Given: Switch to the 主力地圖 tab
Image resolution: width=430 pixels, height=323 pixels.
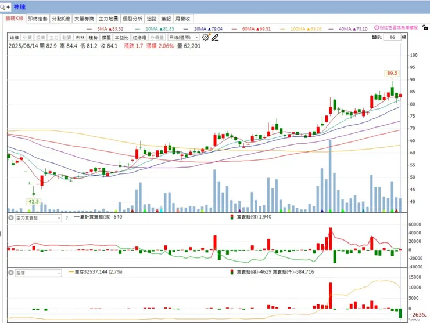Looking at the screenshot, I should [x=108, y=19].
